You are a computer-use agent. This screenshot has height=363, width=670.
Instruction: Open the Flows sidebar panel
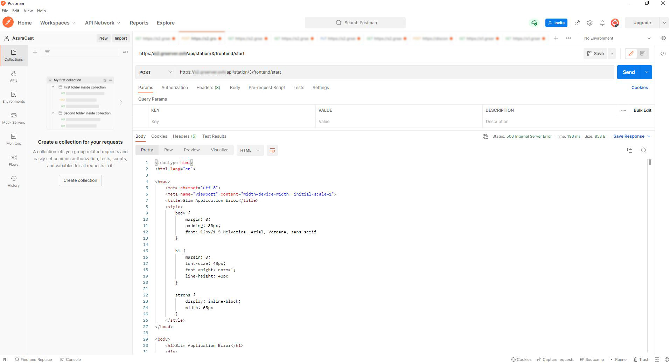click(x=13, y=160)
